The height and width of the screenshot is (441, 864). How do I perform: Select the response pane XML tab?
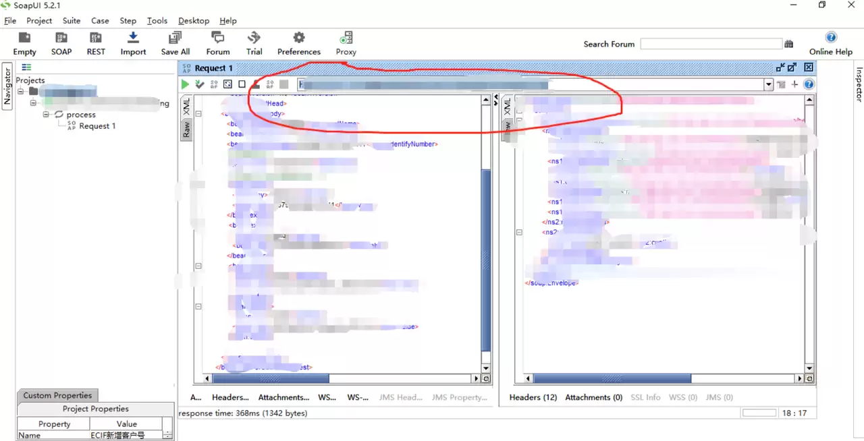(x=507, y=108)
